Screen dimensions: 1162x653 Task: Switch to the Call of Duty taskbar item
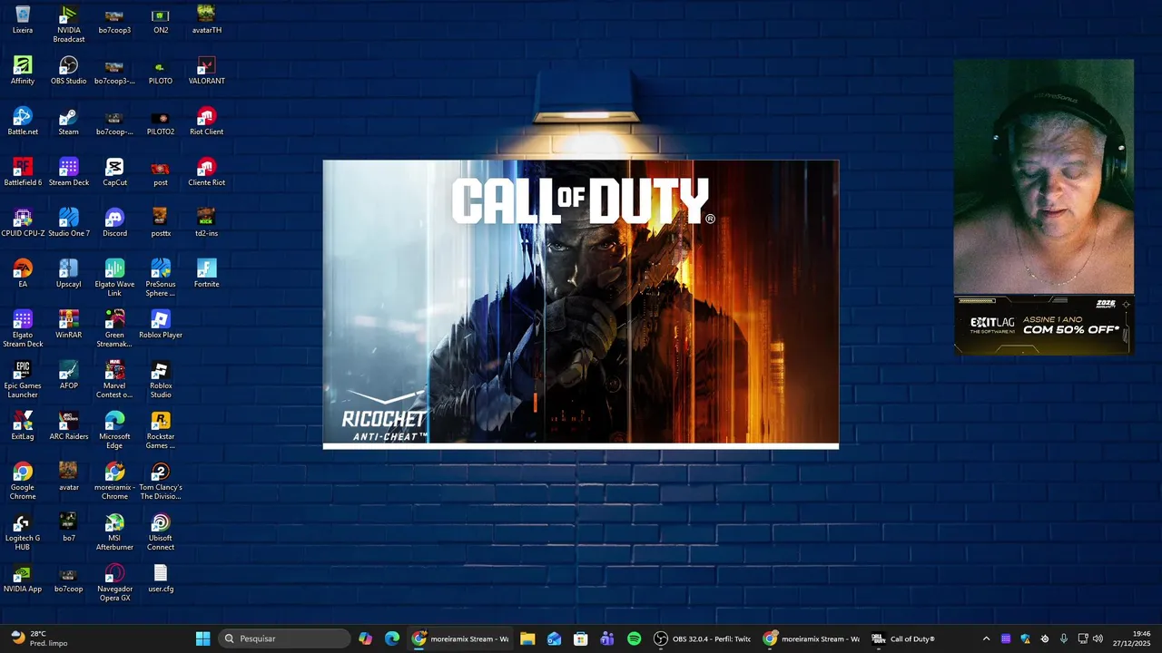tap(903, 638)
